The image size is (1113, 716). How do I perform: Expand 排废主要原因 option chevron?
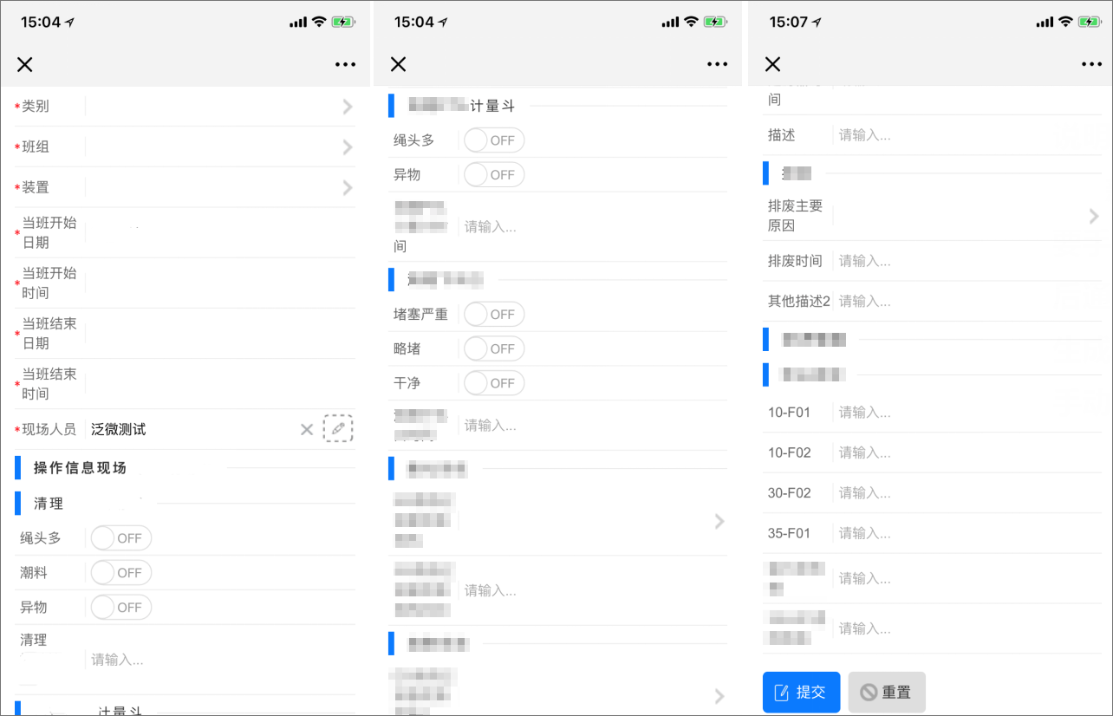click(x=1093, y=217)
